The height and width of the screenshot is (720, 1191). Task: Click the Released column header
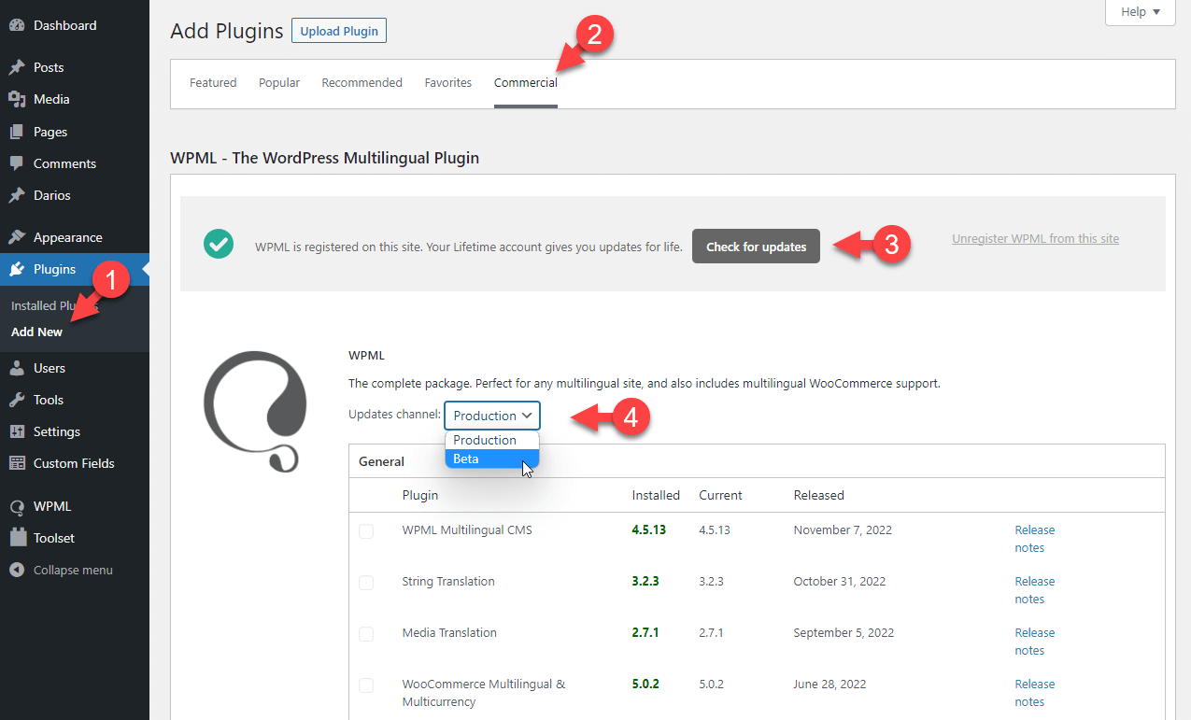pyautogui.click(x=819, y=495)
